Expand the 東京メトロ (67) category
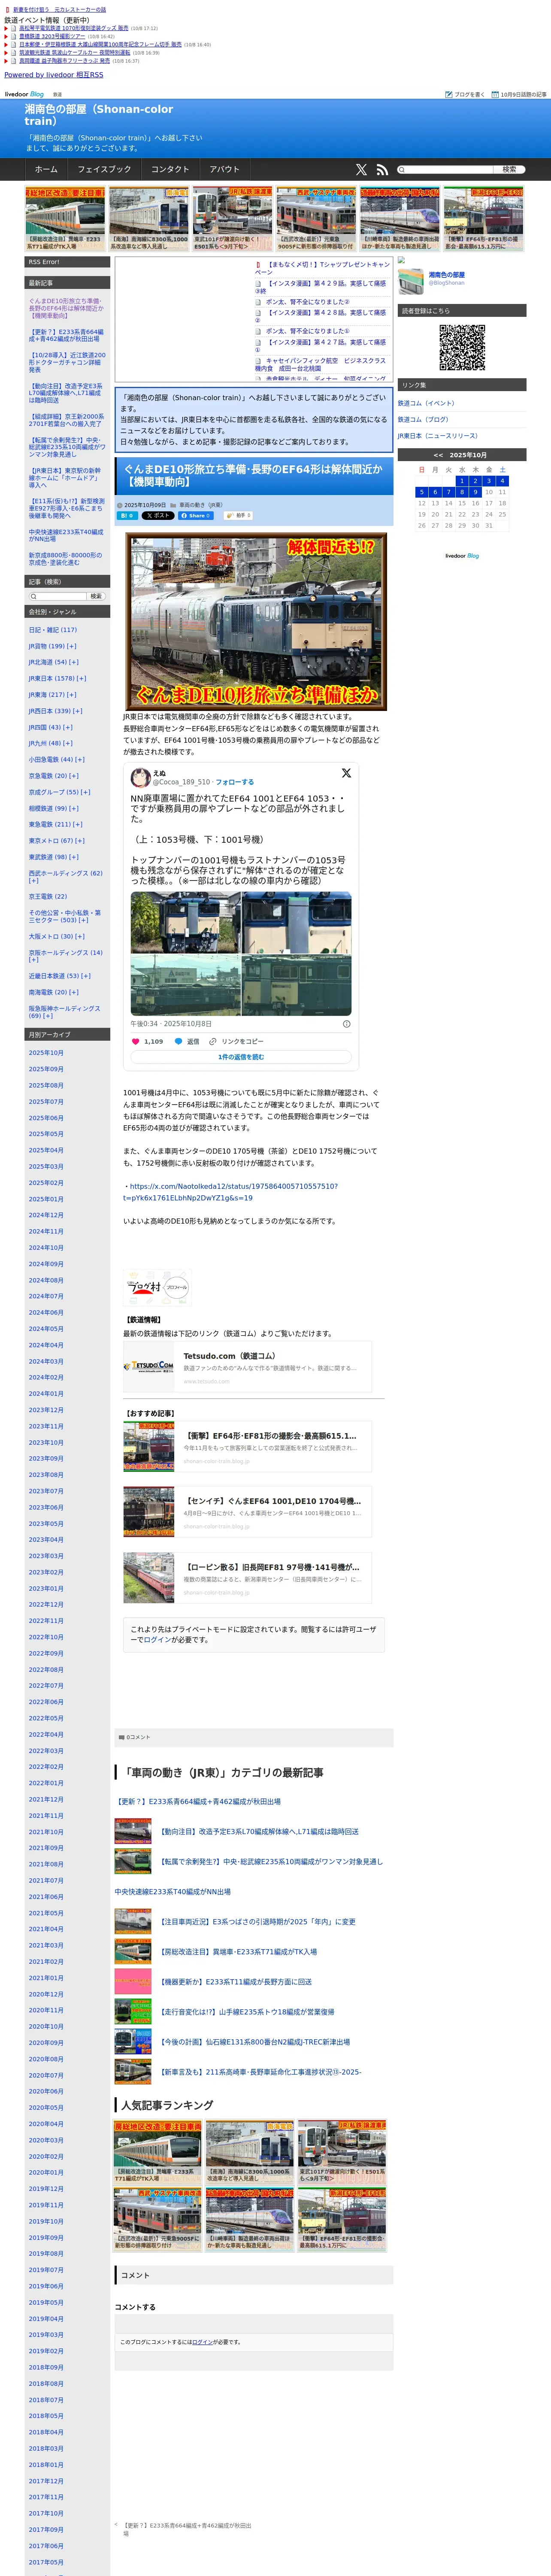Screen dimensions: 551x2576 [80, 841]
